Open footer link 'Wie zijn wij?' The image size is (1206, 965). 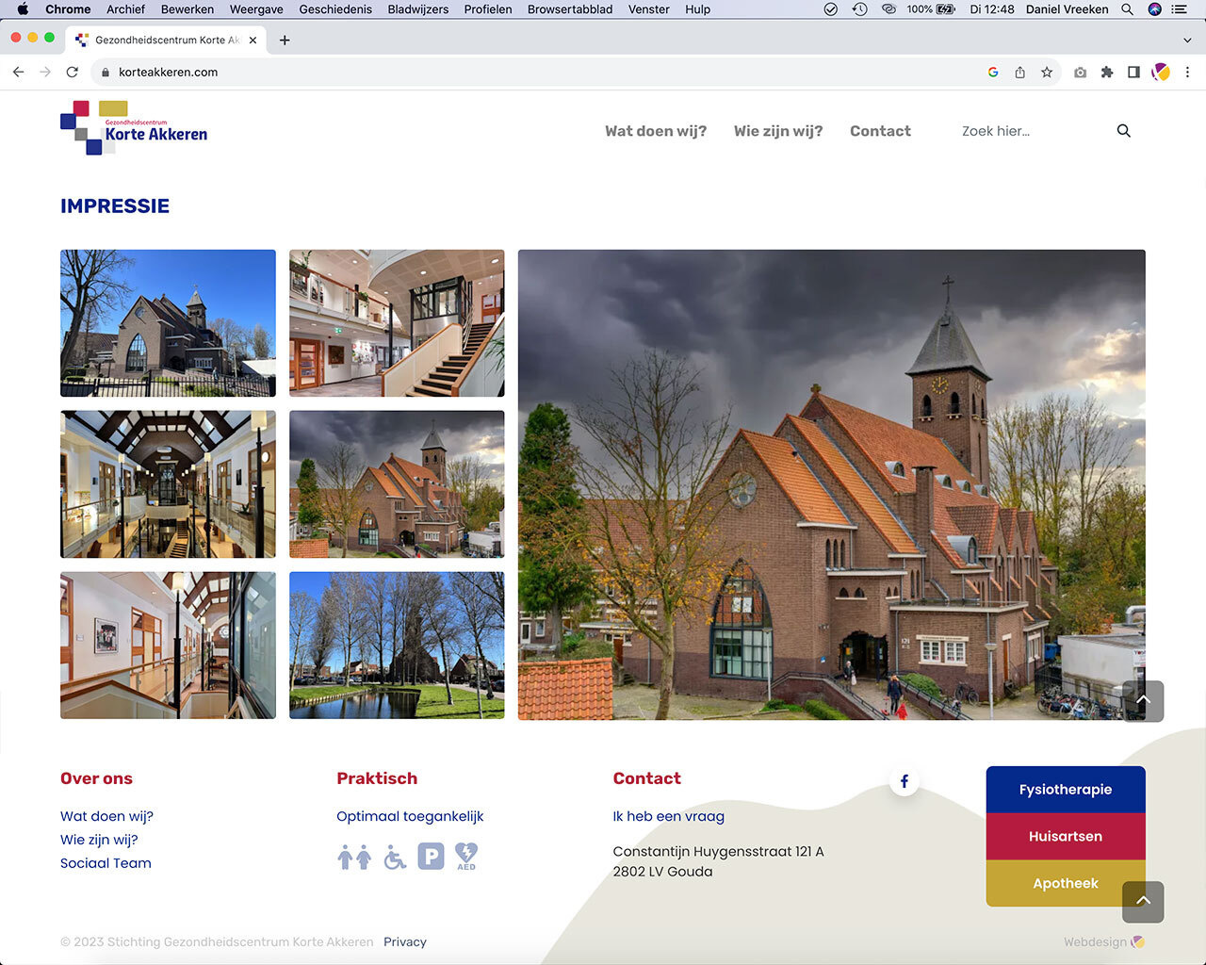point(99,840)
